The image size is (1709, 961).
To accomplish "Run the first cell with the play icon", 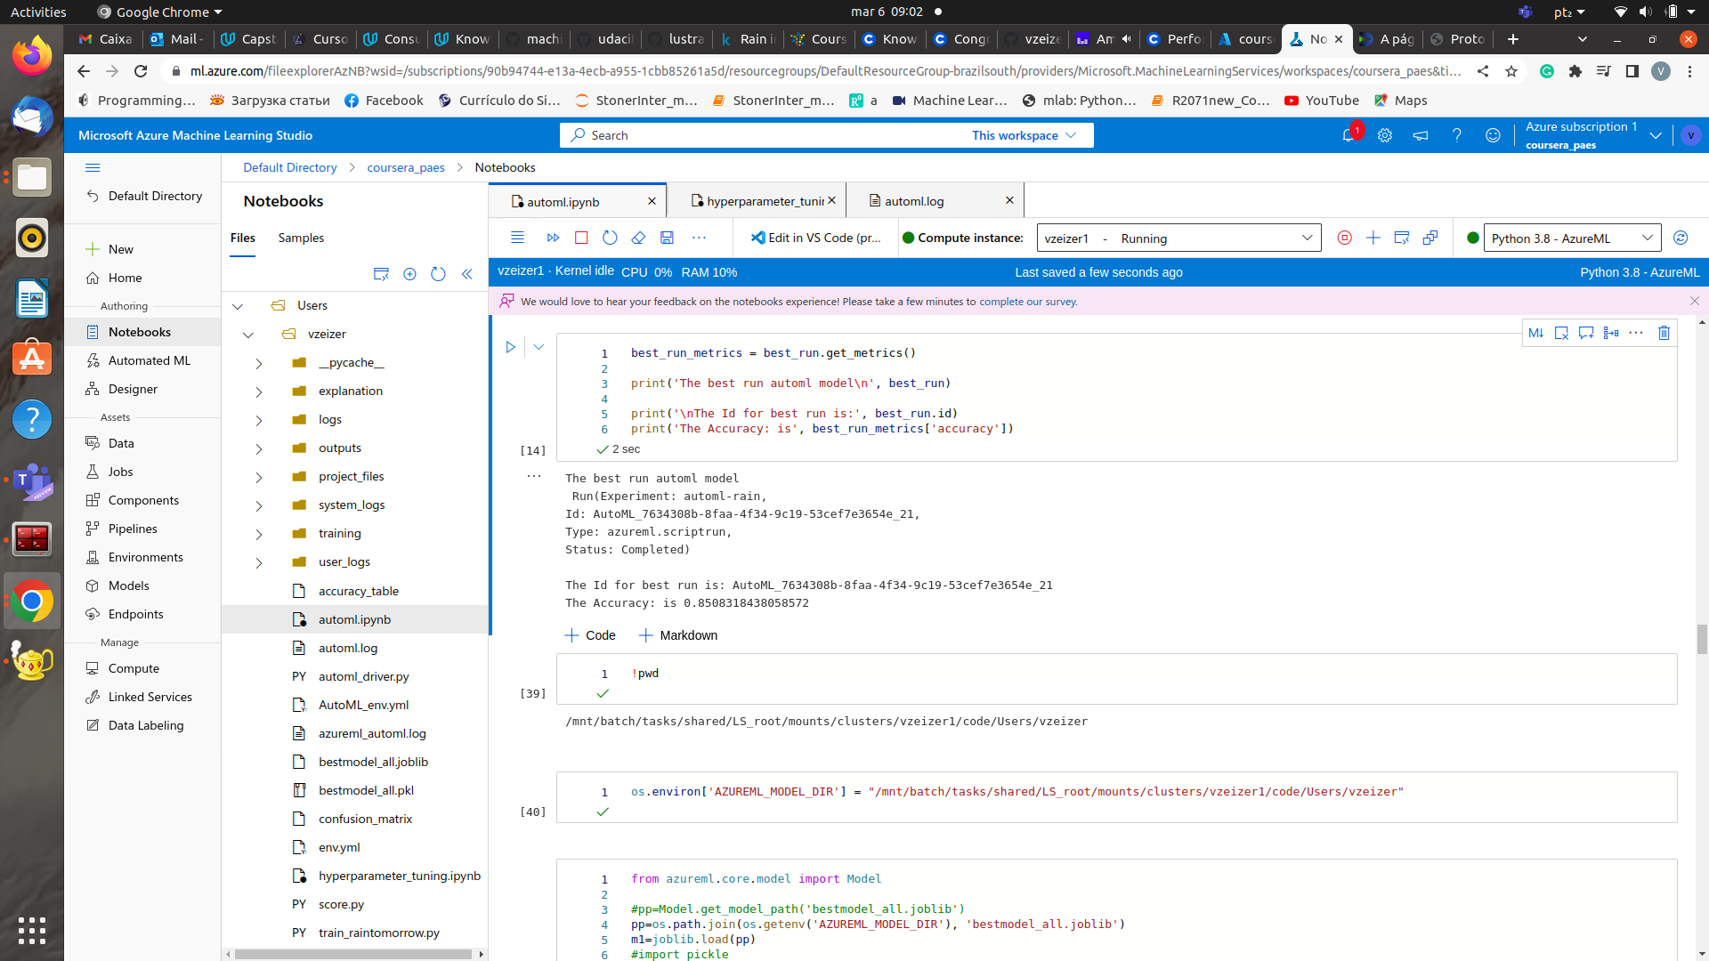I will (x=510, y=347).
